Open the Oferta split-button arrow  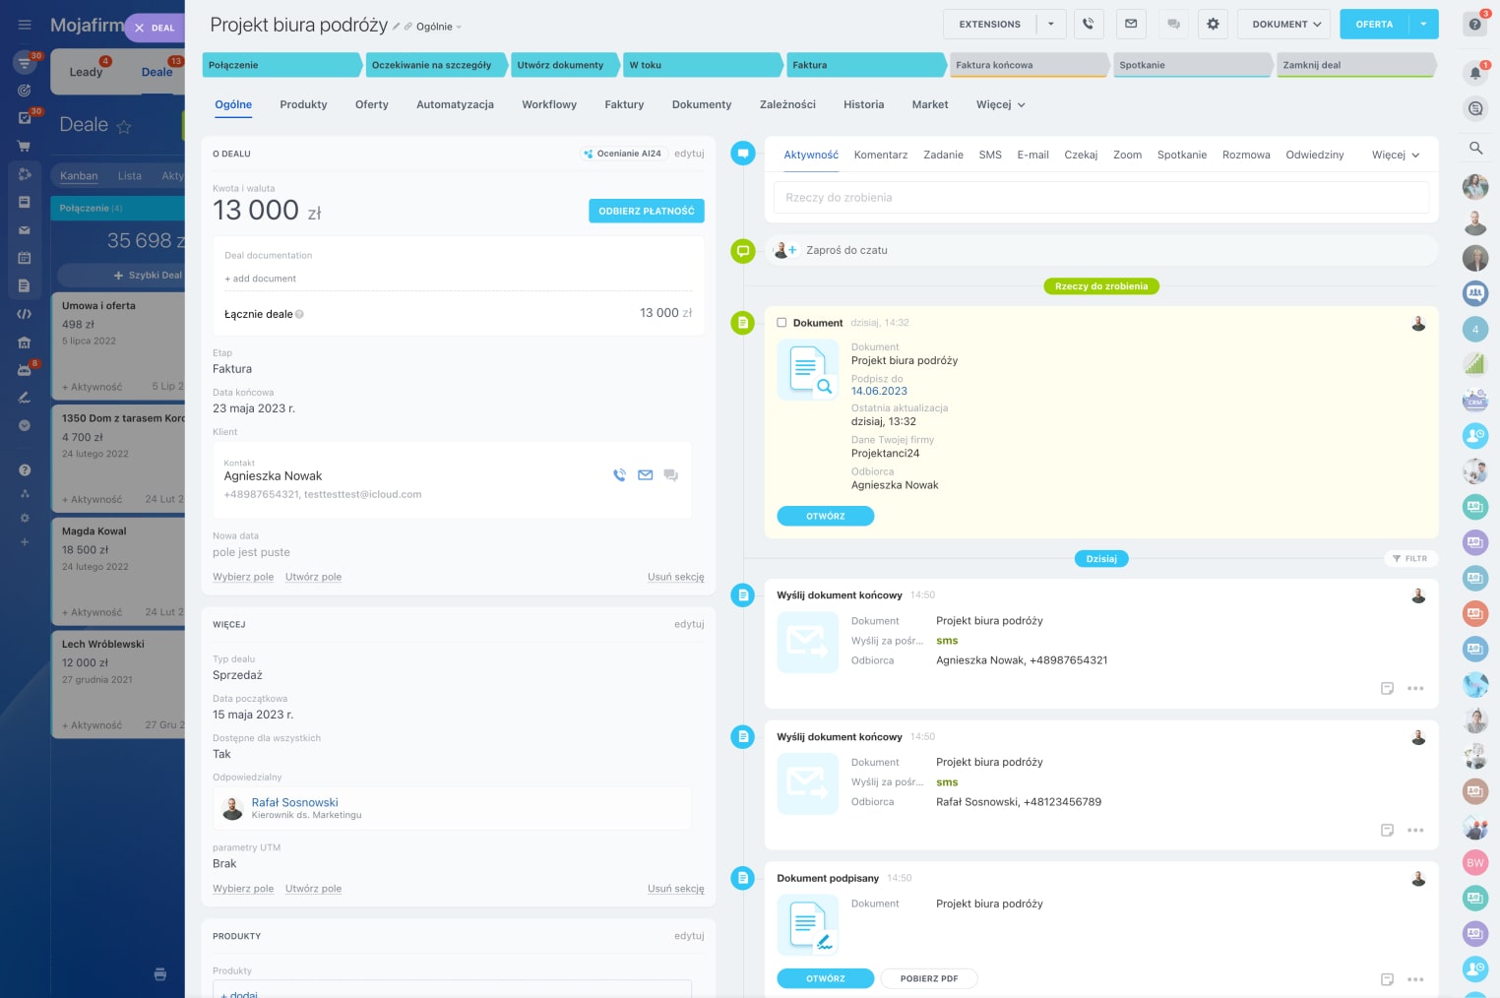coord(1423,24)
